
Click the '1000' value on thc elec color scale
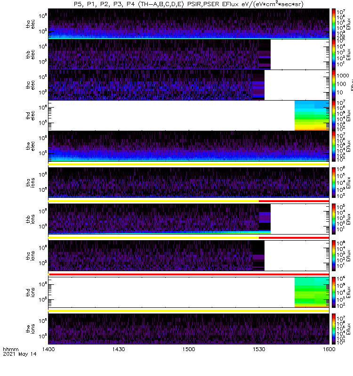click(343, 76)
